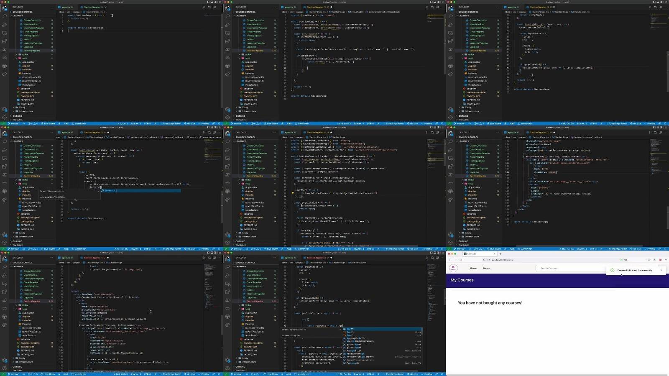Click browser reload icon in bottom-right frame
This screenshot has width=669, height=376.
(461, 260)
